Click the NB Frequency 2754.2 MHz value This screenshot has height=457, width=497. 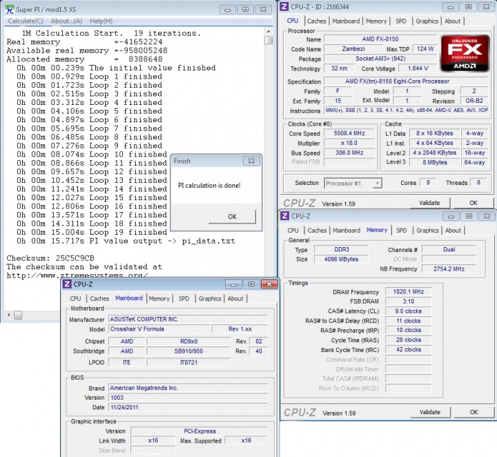(x=449, y=269)
